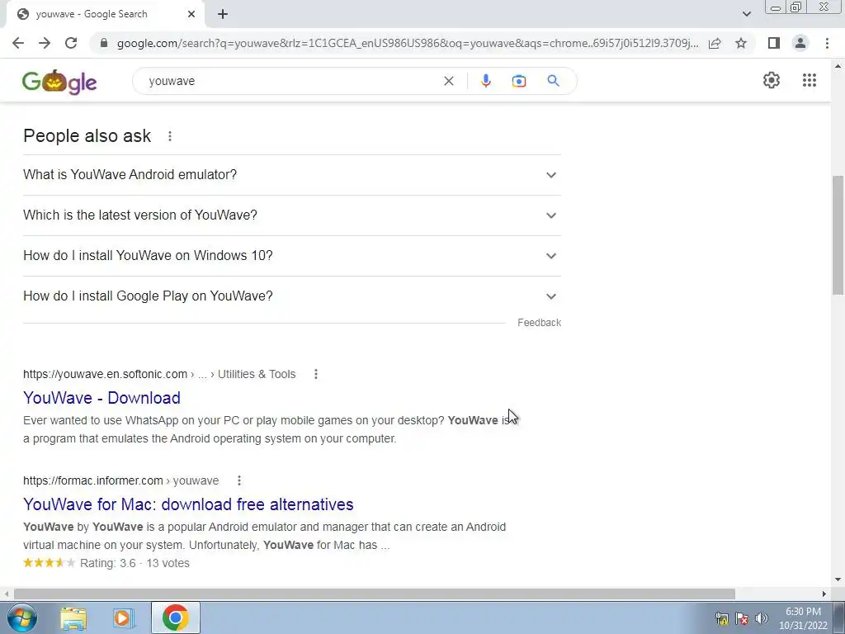
Task: Open the tab search dropdown arrow
Action: 746,14
